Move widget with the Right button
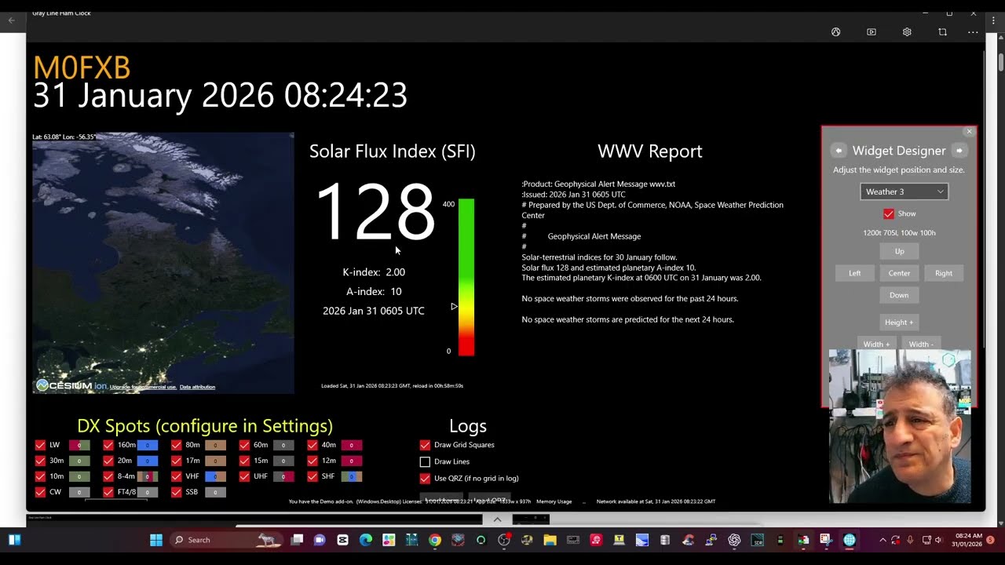Screen dimensions: 1005x565 click(943, 273)
